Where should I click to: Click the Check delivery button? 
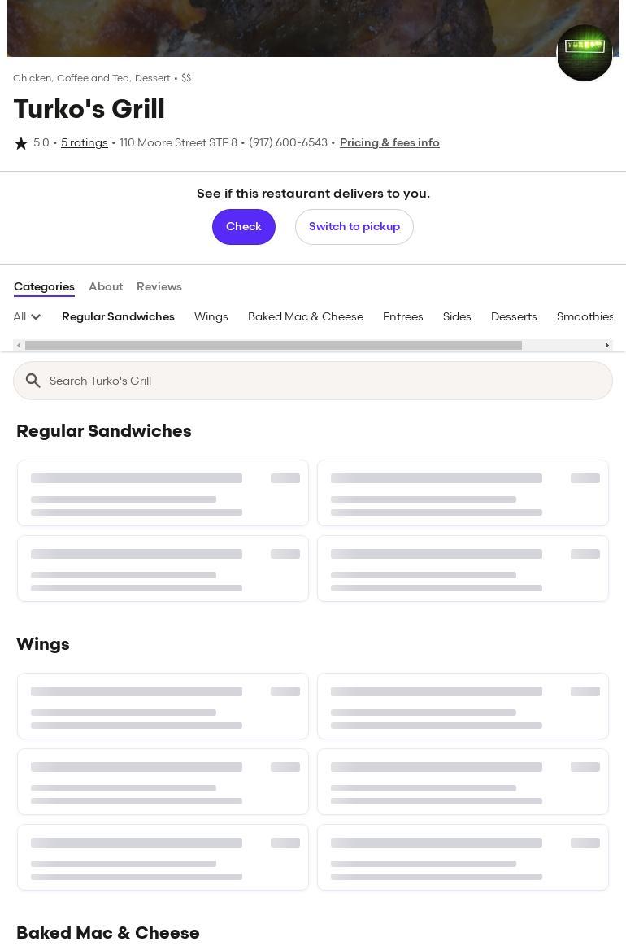coord(244,227)
